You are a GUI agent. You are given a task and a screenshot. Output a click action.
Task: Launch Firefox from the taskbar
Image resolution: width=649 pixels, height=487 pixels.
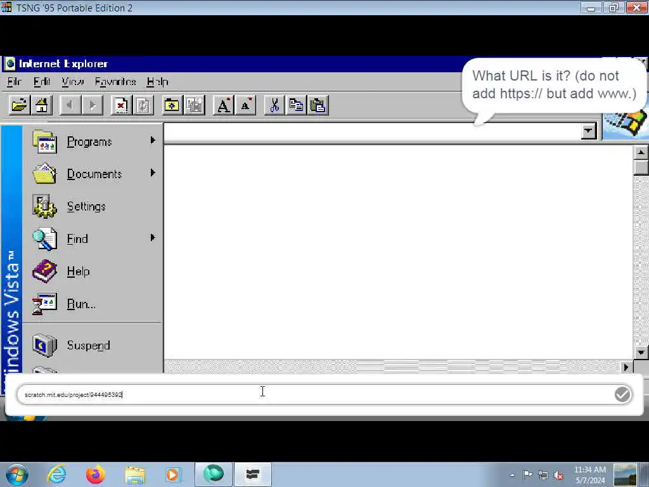tap(96, 474)
